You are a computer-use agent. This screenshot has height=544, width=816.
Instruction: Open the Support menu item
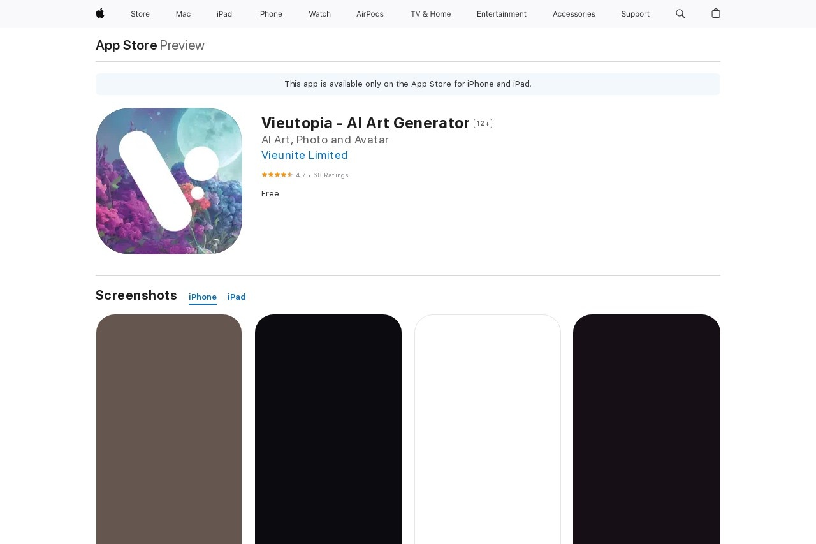pyautogui.click(x=636, y=14)
